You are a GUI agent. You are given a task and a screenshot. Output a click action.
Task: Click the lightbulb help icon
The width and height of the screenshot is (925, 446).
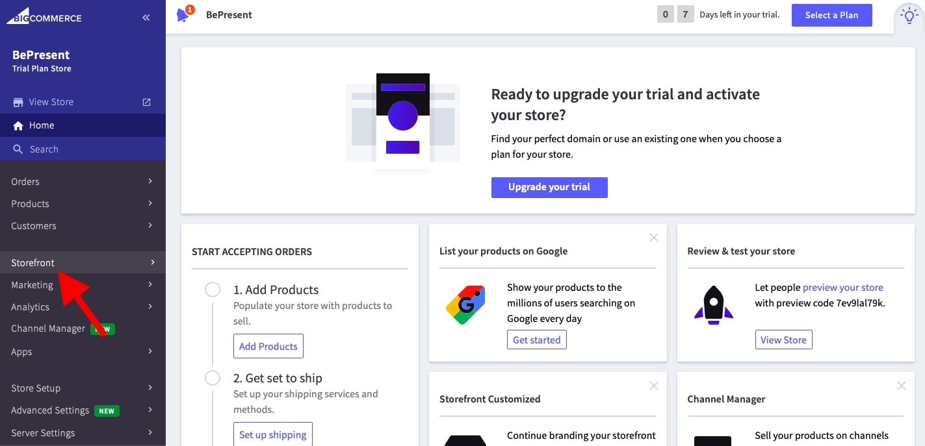[x=909, y=16]
